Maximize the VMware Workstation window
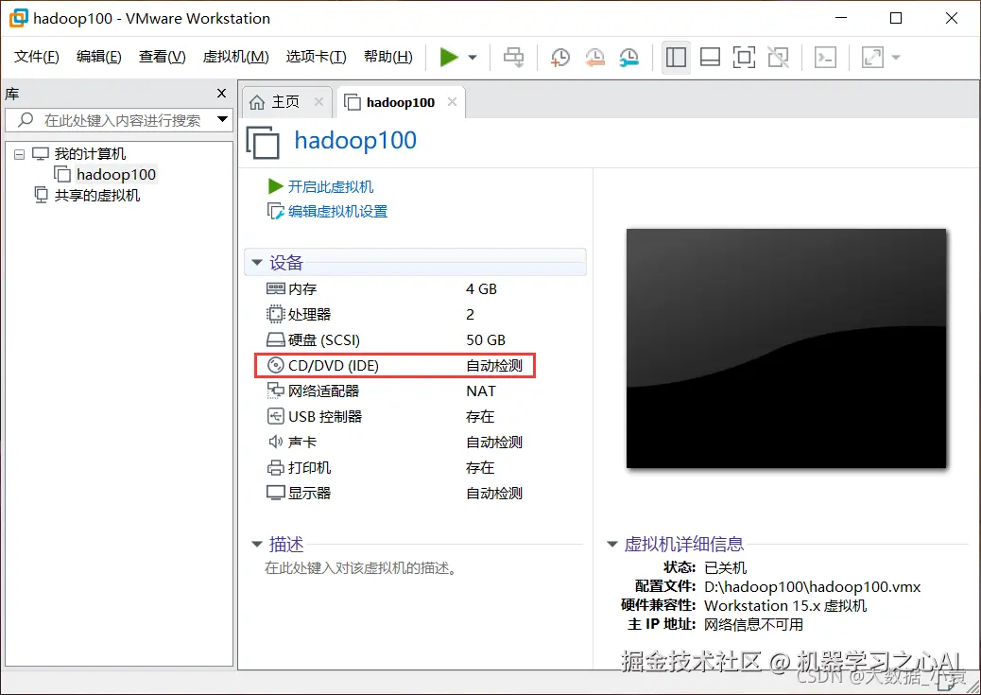Image resolution: width=981 pixels, height=695 pixels. coord(896,18)
